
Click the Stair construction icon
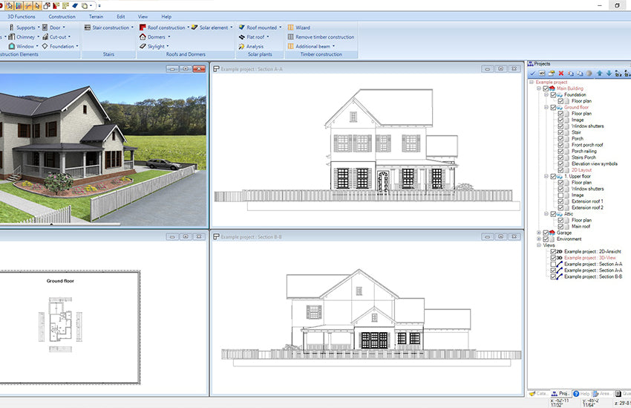[x=87, y=27]
